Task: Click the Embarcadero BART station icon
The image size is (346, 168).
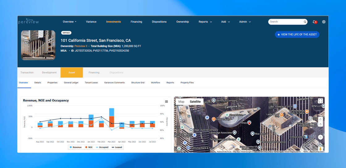Action: pos(306,137)
